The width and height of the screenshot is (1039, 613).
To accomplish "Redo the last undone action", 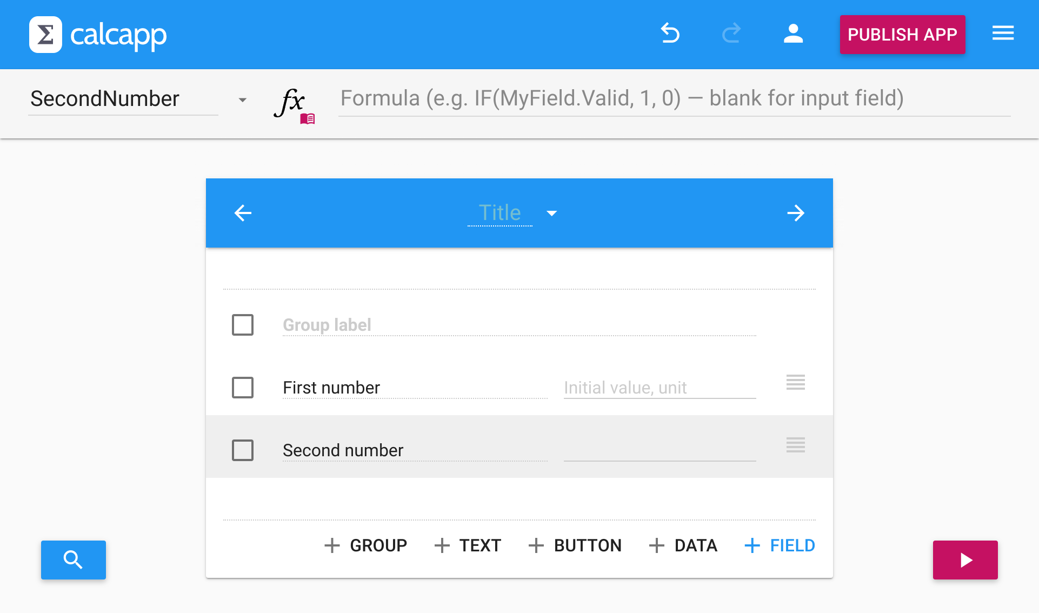I will (731, 34).
